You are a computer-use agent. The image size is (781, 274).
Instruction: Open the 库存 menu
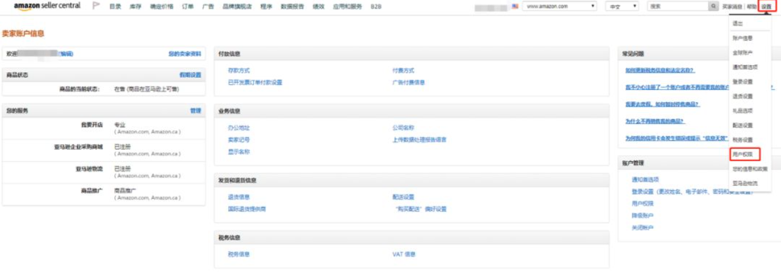pyautogui.click(x=135, y=7)
